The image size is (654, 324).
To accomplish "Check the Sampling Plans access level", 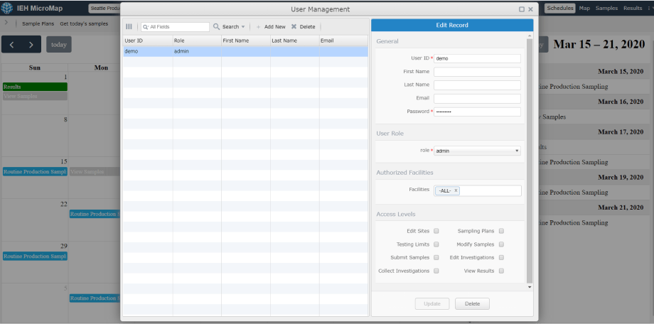I will tap(501, 231).
